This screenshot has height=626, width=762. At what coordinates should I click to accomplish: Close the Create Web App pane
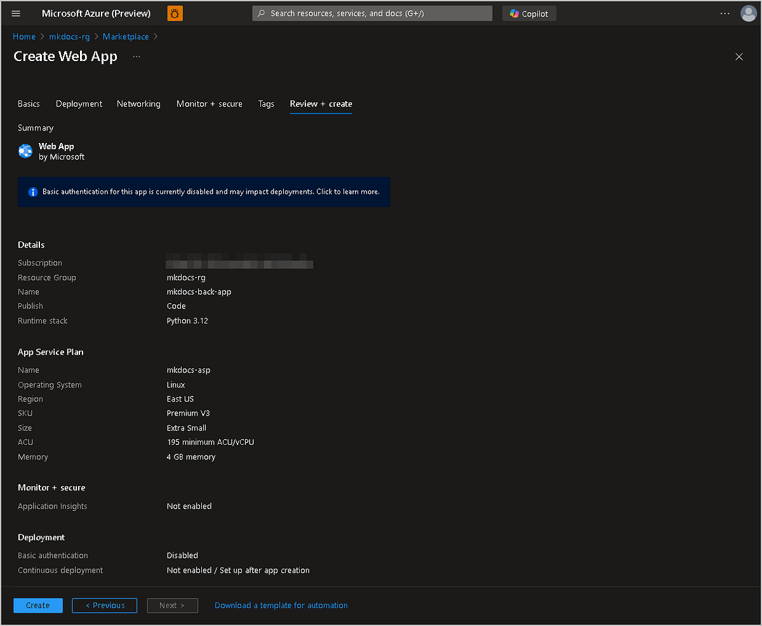739,57
